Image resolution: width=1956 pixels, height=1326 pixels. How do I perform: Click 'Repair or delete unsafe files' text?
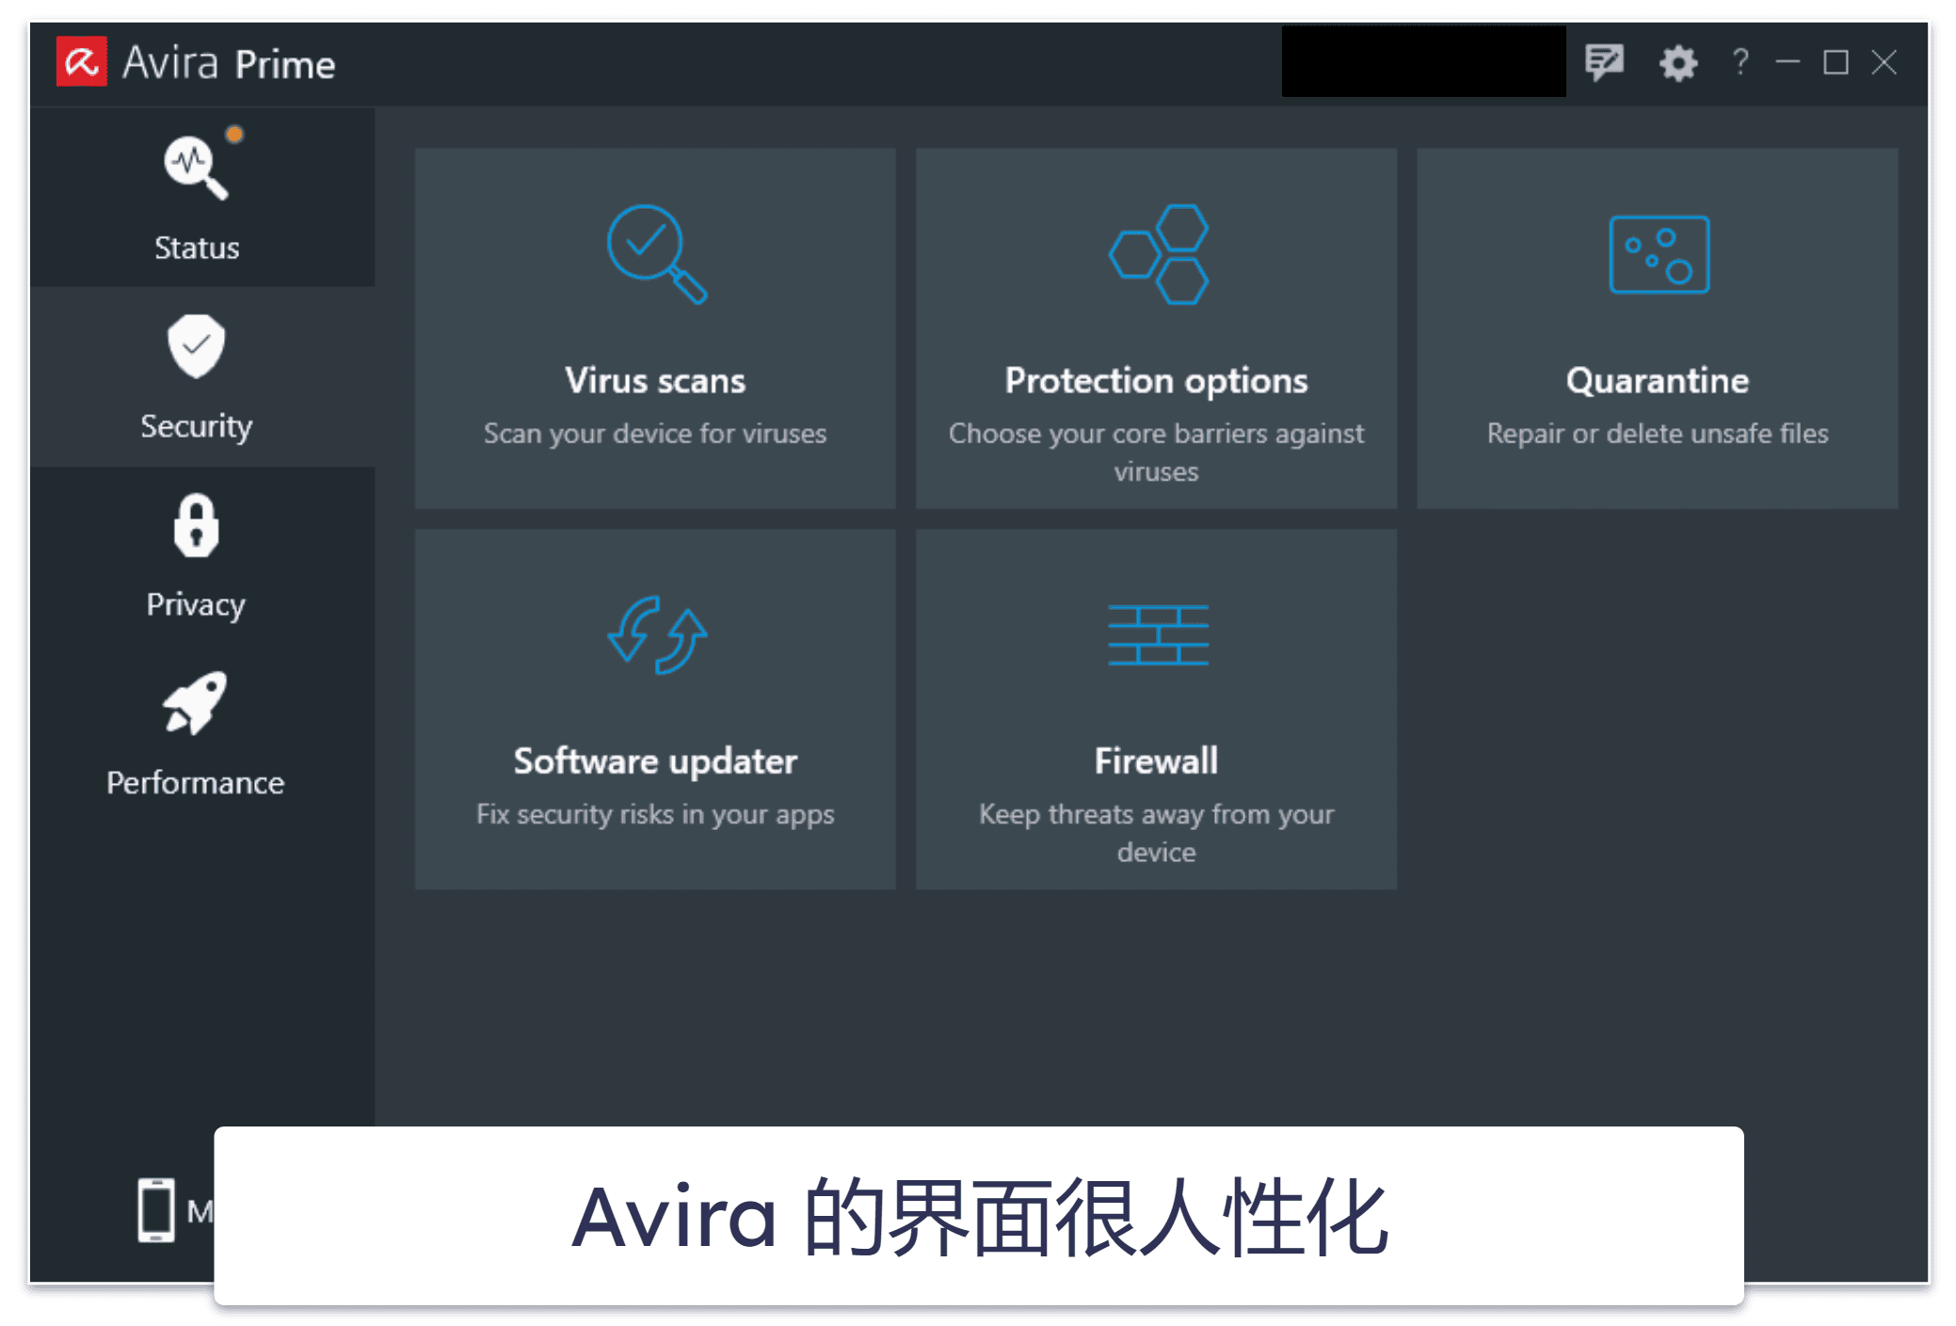click(x=1658, y=434)
